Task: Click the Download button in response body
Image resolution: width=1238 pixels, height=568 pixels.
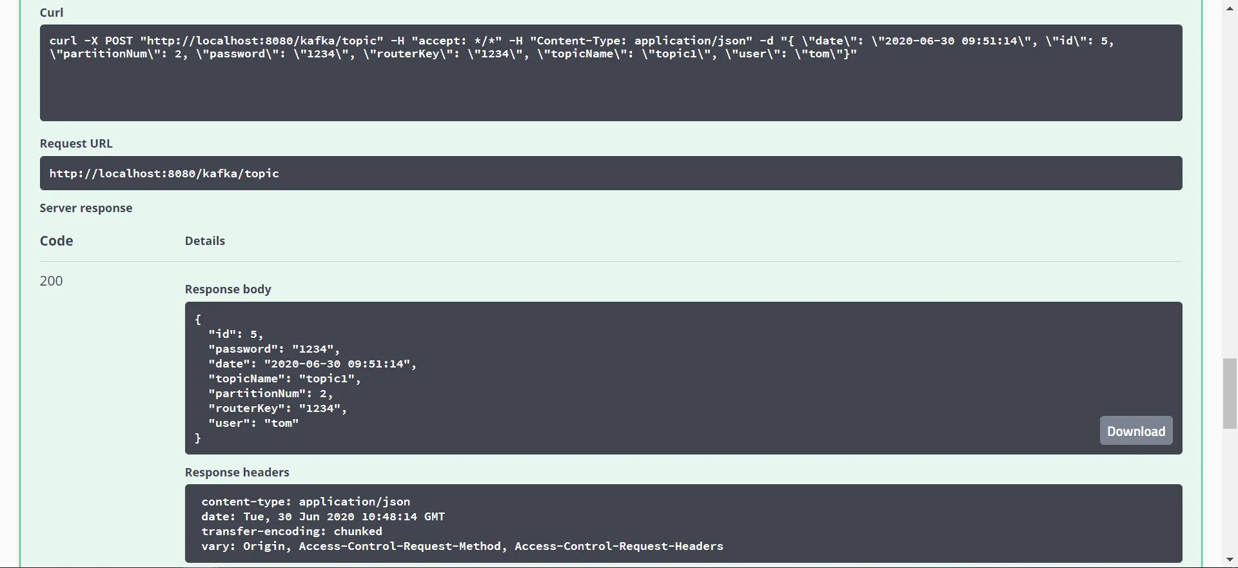Action: [1135, 431]
